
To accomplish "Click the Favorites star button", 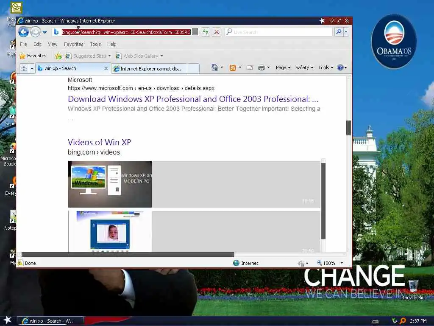I will [33, 56].
